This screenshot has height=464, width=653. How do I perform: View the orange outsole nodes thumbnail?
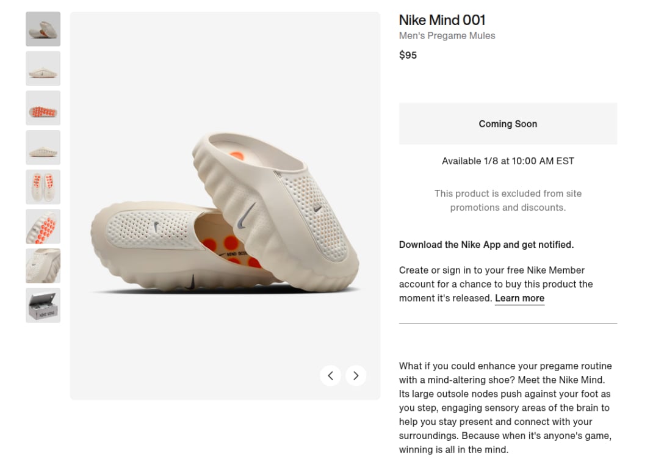click(x=43, y=108)
